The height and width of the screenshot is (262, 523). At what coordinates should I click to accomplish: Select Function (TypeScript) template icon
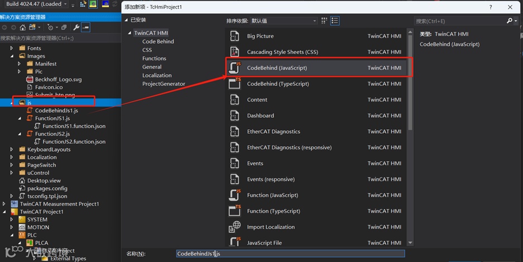coord(234,211)
